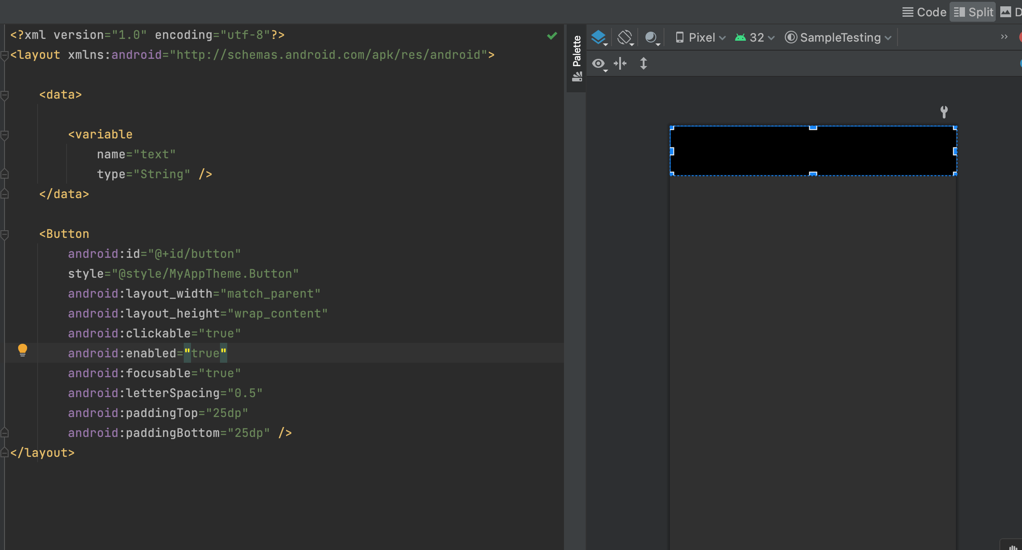Viewport: 1022px width, 550px height.
Task: Click the image icon of the Design mode
Action: 1005,12
